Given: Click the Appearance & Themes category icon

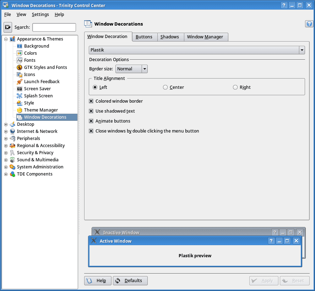Looking at the screenshot, I should tap(12, 39).
